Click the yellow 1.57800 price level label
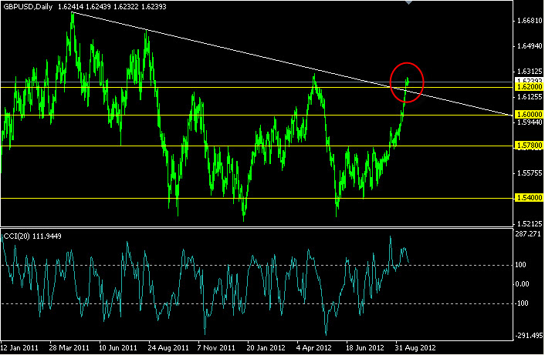Screen dimensions: 545x355 tap(530, 146)
